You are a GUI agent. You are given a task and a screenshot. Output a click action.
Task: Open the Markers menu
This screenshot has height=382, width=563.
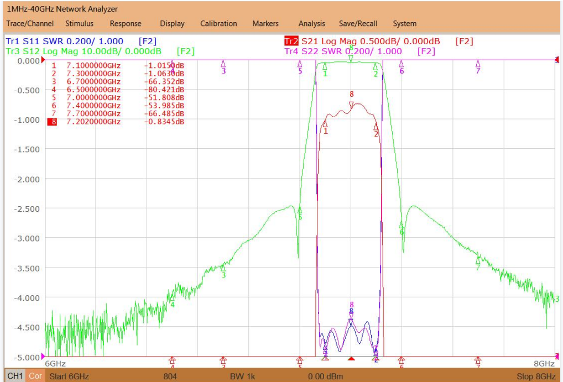coord(265,24)
